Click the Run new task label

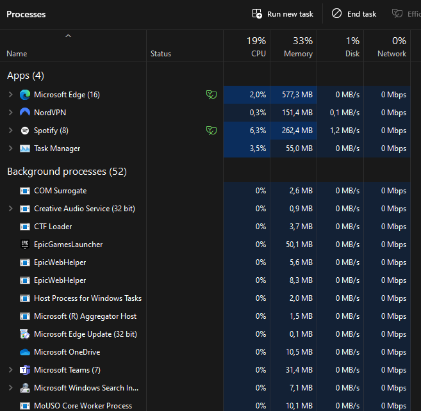pos(290,14)
